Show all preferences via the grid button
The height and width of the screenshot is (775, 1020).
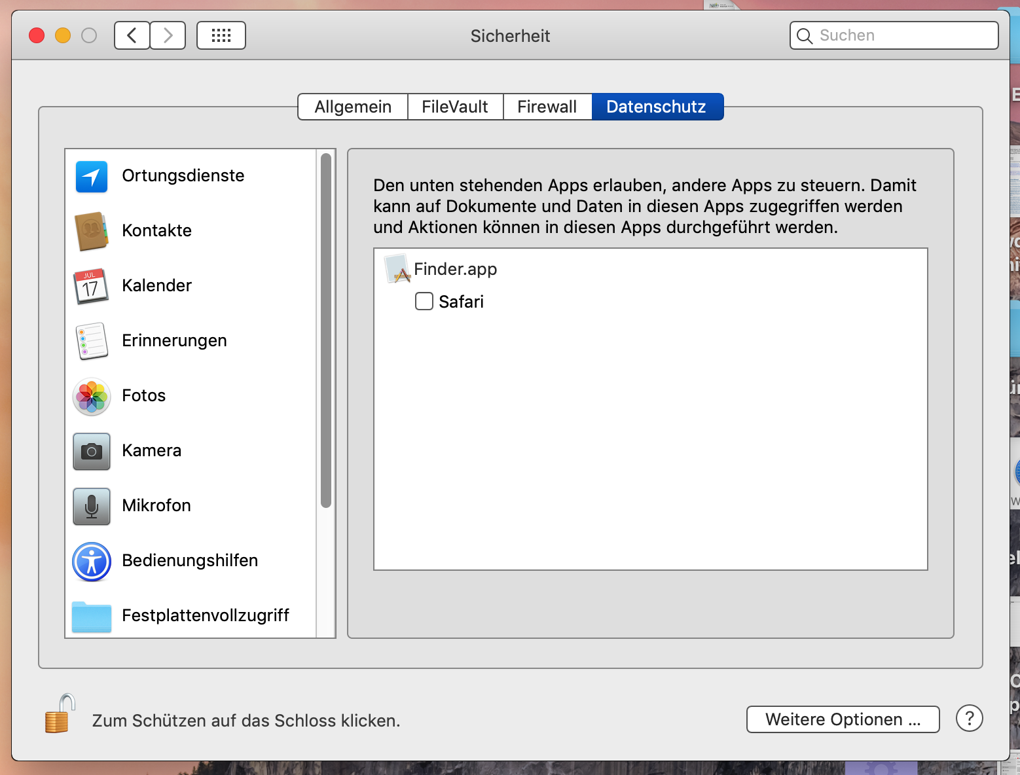point(221,35)
